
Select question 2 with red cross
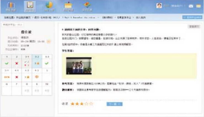pos(17,63)
